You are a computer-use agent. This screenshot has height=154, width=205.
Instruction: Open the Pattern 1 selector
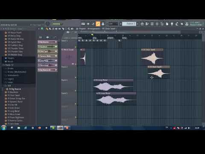(x=129, y=24)
